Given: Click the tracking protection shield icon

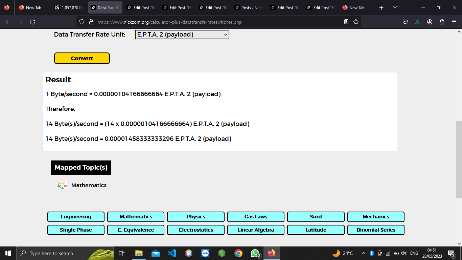Looking at the screenshot, I should pos(82,22).
